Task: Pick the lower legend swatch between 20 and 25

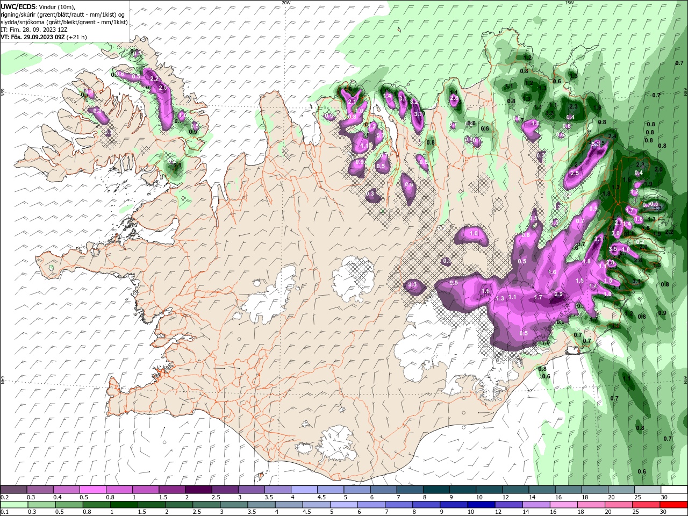Action: click(x=619, y=505)
